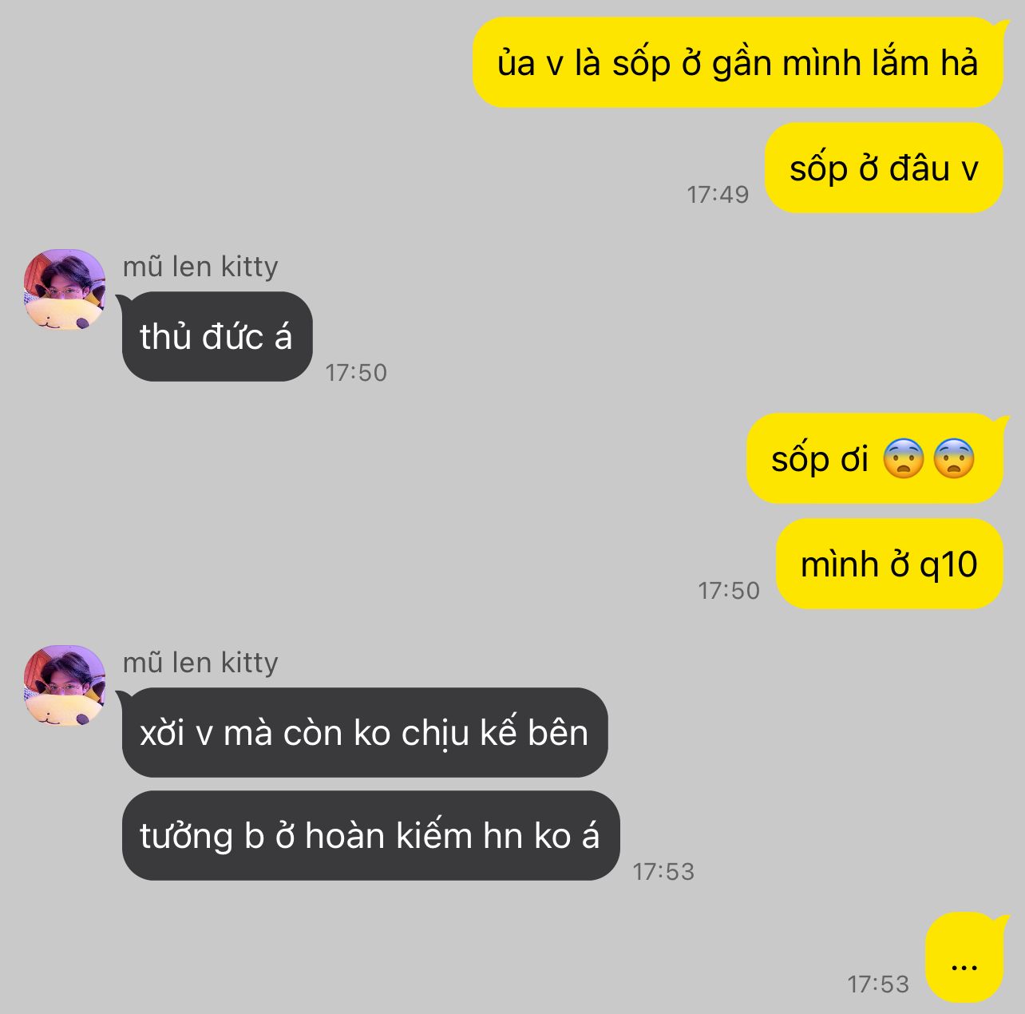The image size is (1025, 1014).
Task: Tap the first mũ len kitty avatar
Action: [x=65, y=289]
